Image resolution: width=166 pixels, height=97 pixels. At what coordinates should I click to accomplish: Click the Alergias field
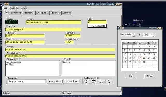point(60,50)
